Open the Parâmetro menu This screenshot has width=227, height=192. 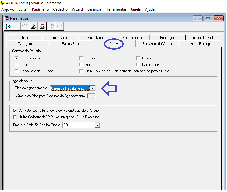tap(40, 9)
